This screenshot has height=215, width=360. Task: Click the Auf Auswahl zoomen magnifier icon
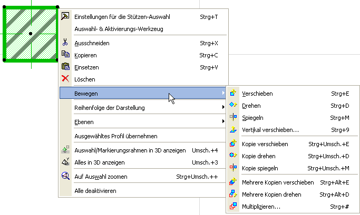65,177
